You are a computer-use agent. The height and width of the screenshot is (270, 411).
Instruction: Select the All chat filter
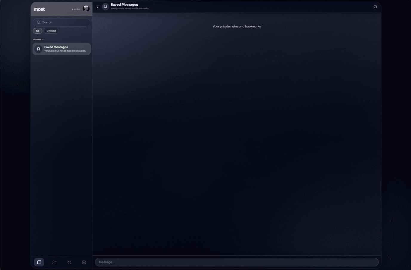coord(38,31)
